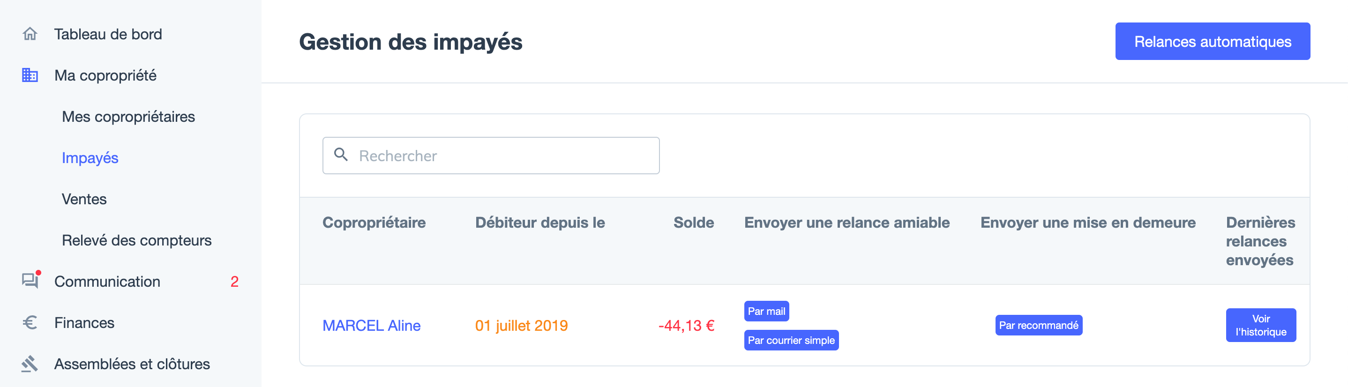
Task: Click the red notification count on Communication
Action: click(x=234, y=282)
